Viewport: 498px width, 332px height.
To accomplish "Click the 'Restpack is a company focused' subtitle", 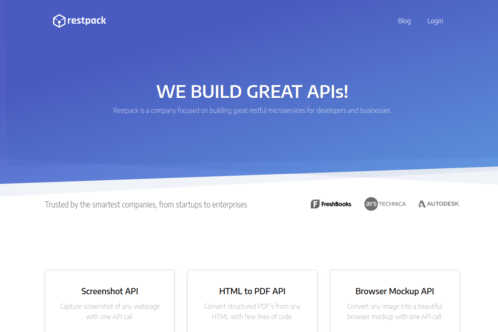I will tap(252, 111).
